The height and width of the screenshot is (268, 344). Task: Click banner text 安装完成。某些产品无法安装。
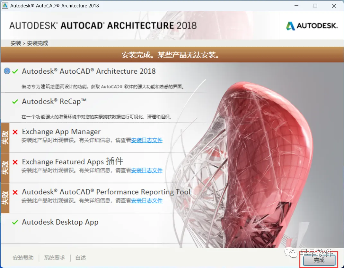[171, 55]
